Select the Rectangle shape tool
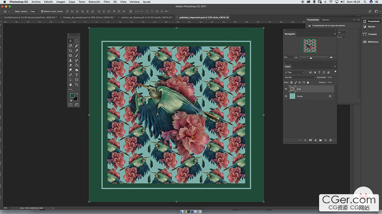This screenshot has width=382, height=214. 76,80
